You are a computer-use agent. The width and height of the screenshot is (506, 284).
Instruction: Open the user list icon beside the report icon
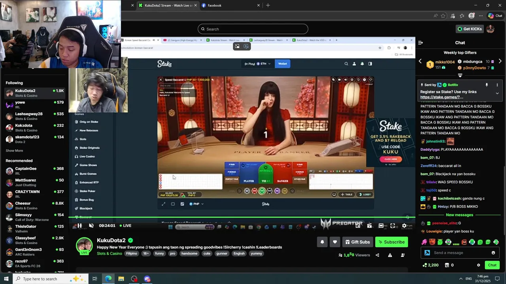tap(402, 255)
